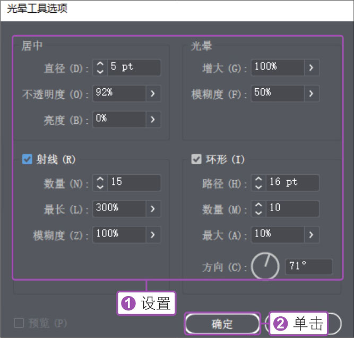The width and height of the screenshot is (354, 338).
Task: Click the 不透明度 92% field
Action: 119,94
